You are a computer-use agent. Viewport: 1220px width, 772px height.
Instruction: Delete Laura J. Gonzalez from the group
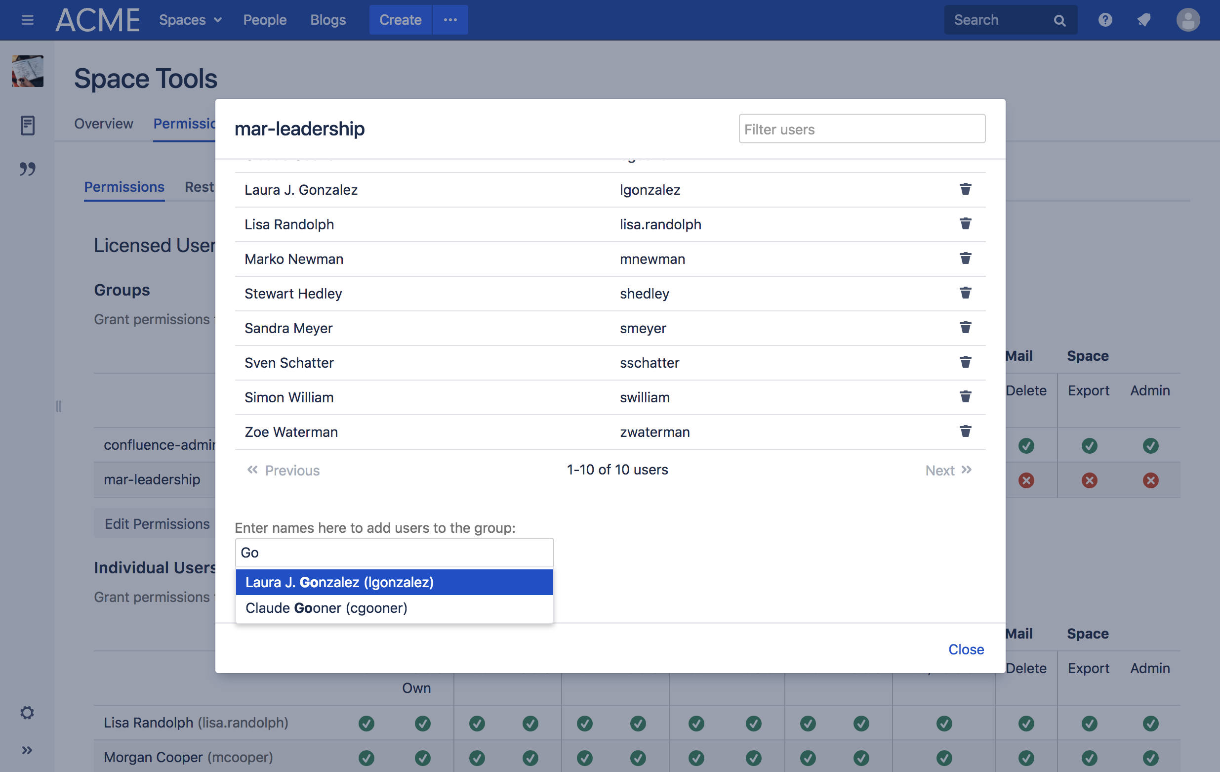point(965,189)
